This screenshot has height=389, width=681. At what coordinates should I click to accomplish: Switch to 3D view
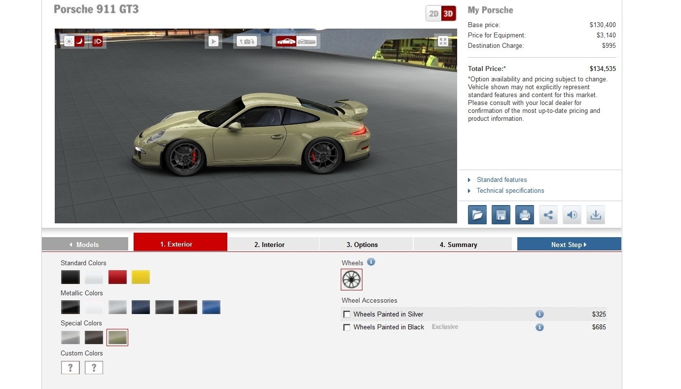click(x=448, y=14)
